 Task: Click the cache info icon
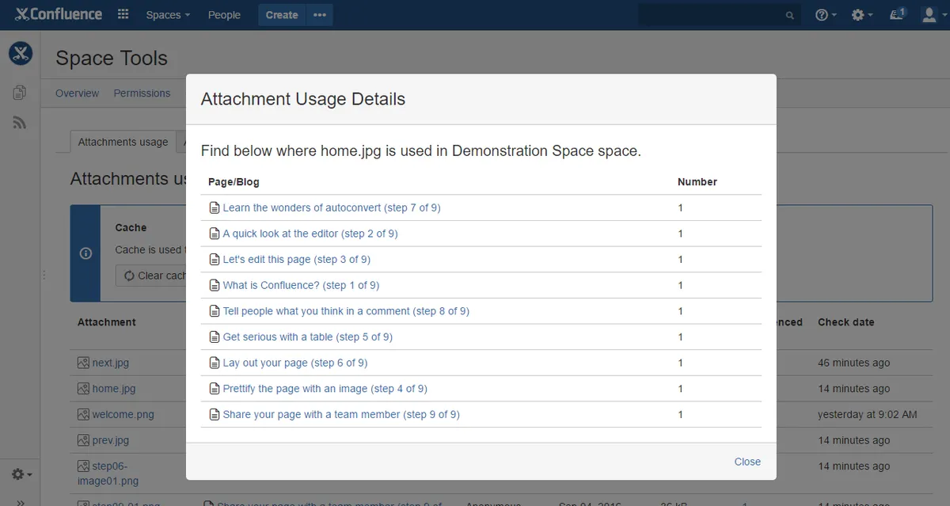point(85,253)
